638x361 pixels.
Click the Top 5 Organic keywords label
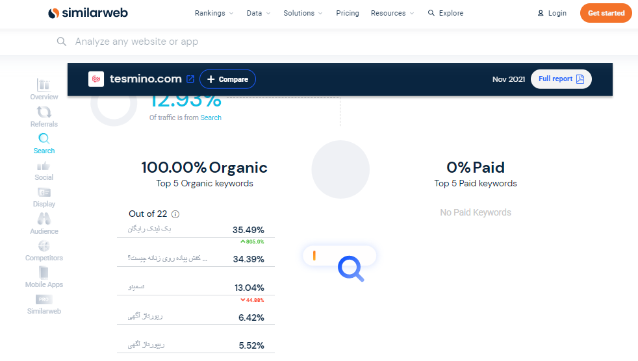(x=205, y=183)
